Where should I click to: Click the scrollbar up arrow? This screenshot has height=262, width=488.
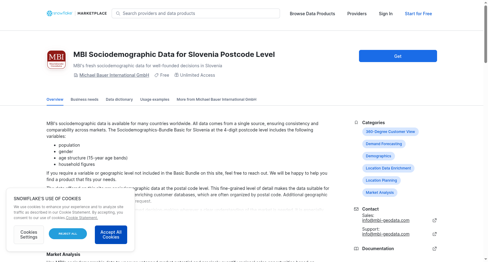pos(486,2)
